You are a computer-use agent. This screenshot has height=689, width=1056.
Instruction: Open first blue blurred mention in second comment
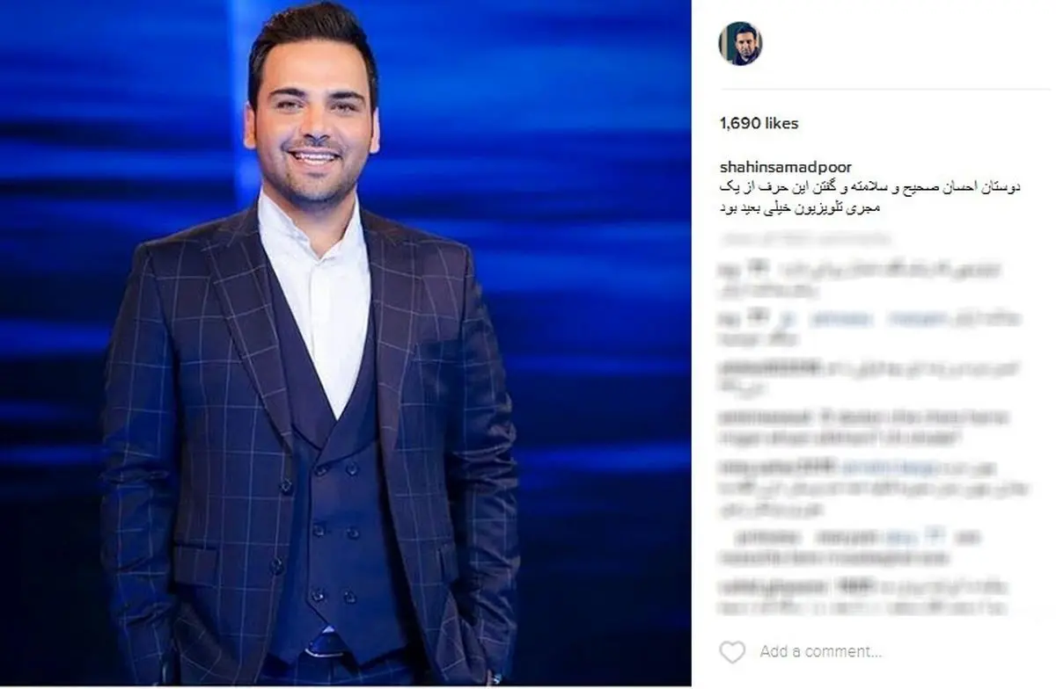tap(840, 318)
